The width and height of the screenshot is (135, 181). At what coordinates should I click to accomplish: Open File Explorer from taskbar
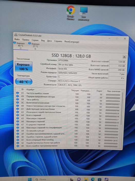(x=86, y=179)
